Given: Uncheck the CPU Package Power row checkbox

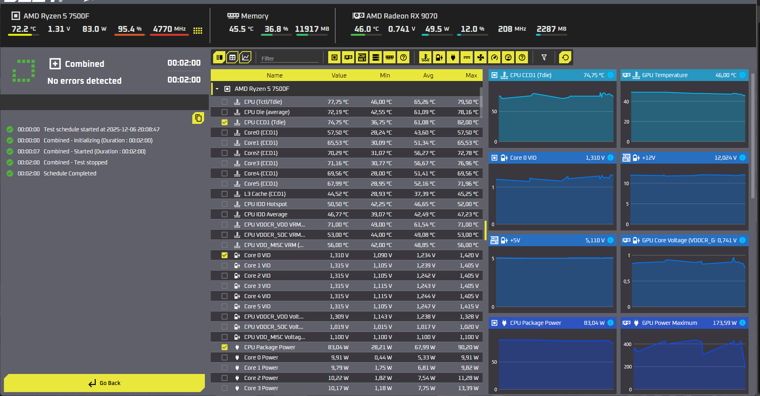Looking at the screenshot, I should coord(225,347).
